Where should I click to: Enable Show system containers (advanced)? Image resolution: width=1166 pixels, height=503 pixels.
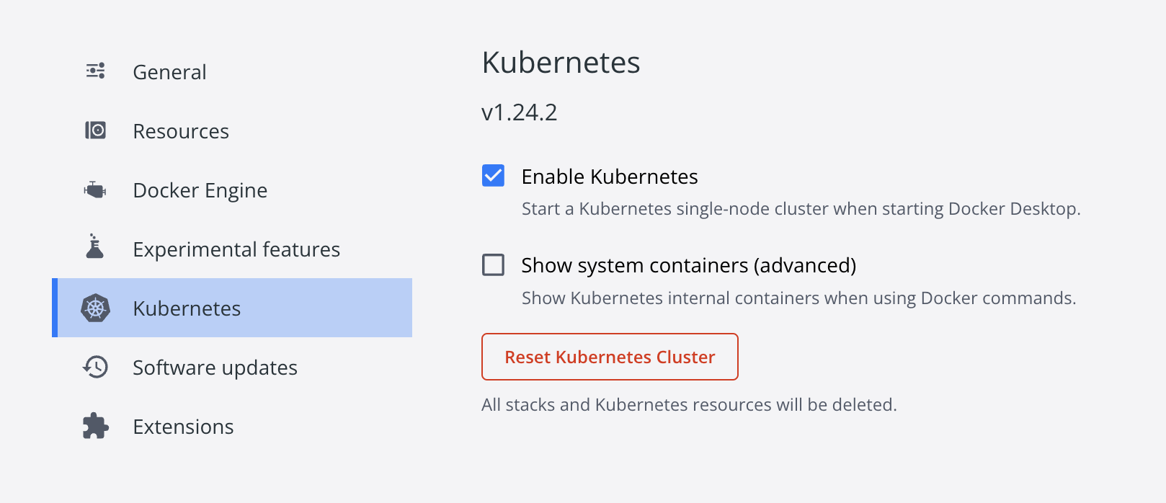(493, 265)
